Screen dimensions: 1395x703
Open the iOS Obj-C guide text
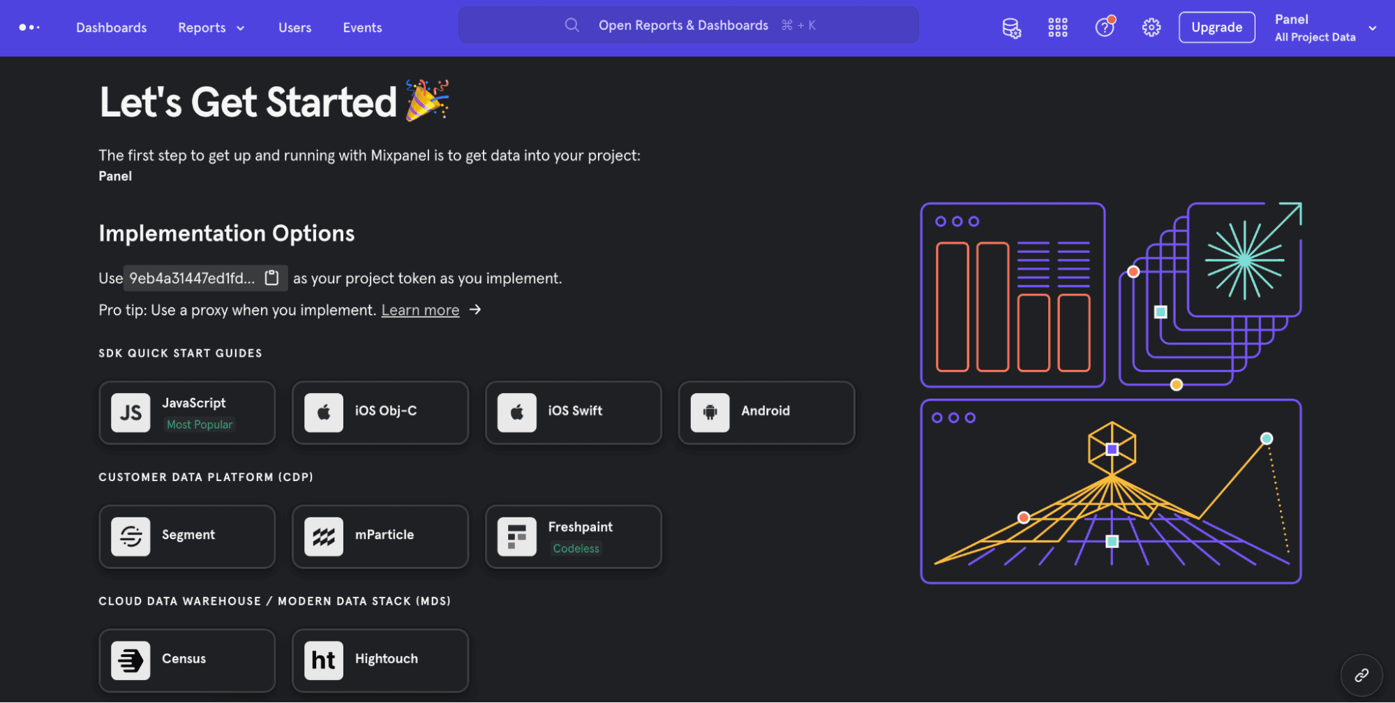[x=386, y=410]
